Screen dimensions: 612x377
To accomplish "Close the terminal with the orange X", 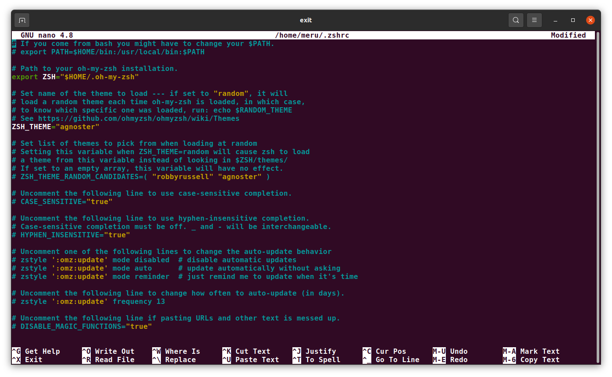I will tap(591, 20).
